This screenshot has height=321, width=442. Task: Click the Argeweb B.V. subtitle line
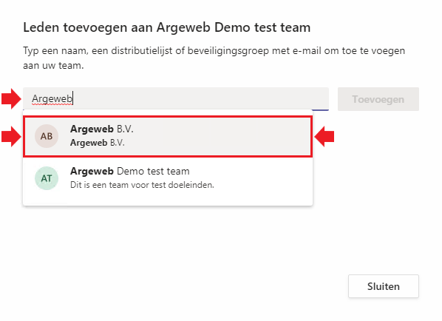coord(98,143)
